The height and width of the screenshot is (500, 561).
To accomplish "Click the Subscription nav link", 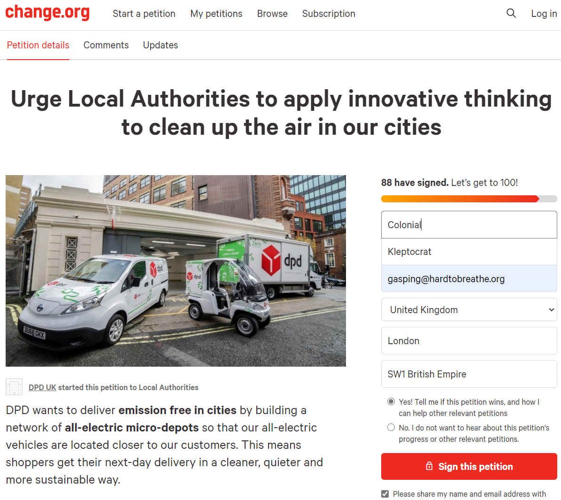I will click(329, 14).
